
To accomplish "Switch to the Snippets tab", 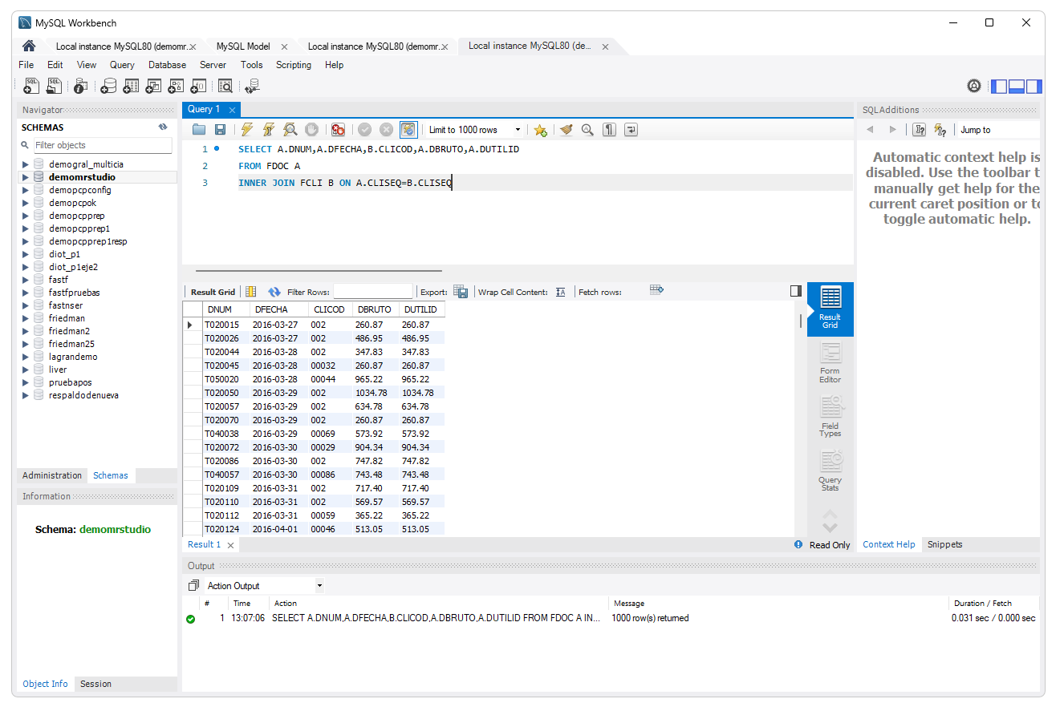I will [x=944, y=544].
